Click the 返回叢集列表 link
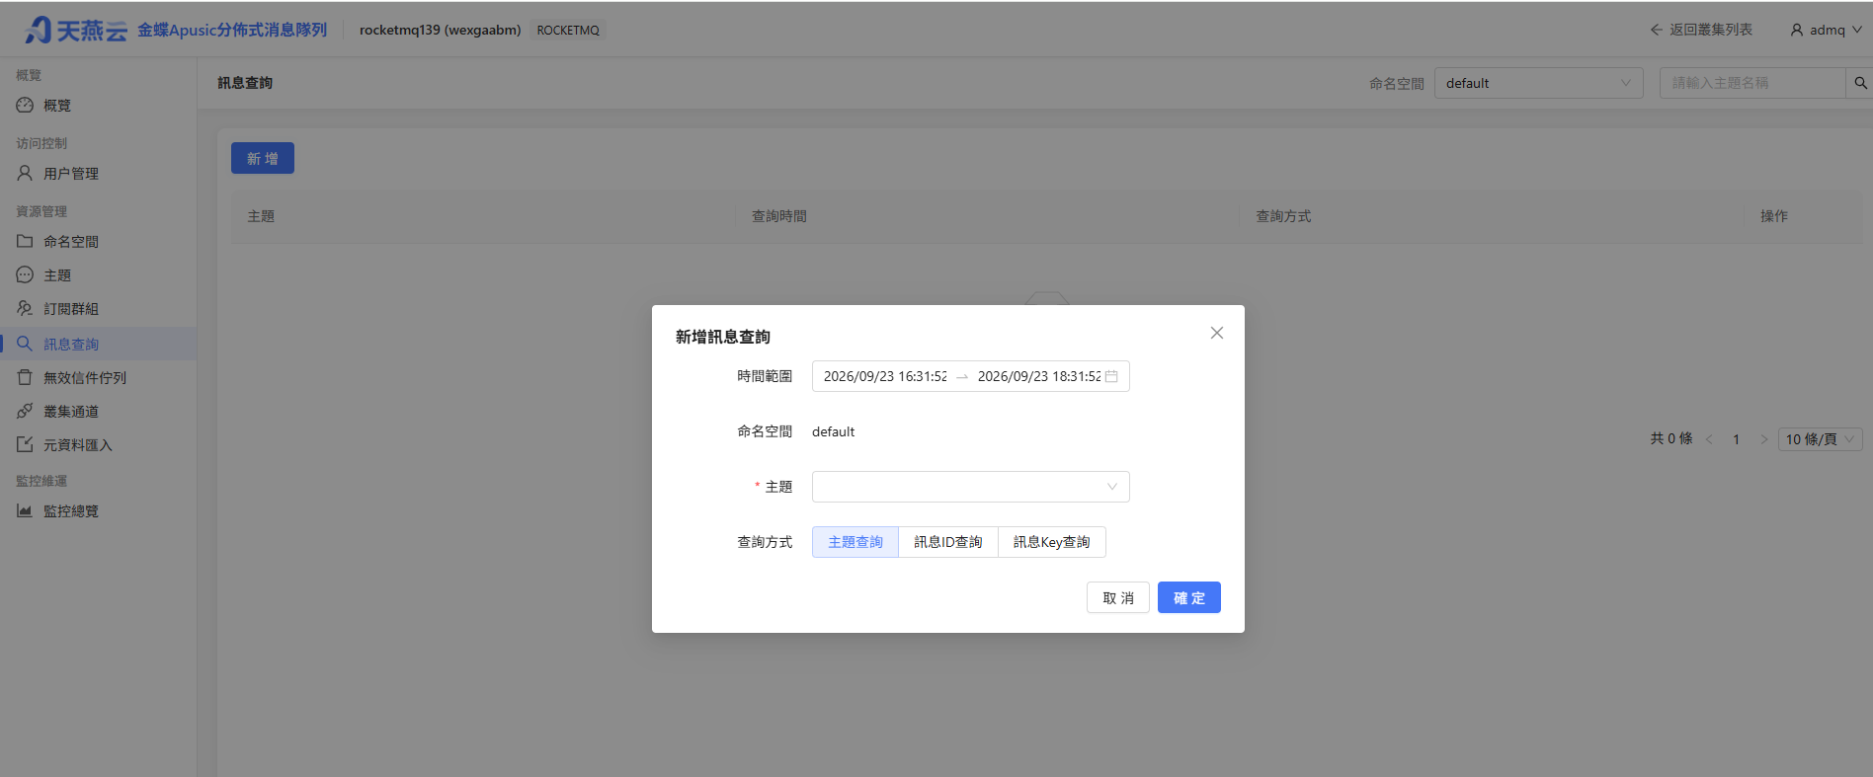Viewport: 1873px width, 777px height. 1711,30
